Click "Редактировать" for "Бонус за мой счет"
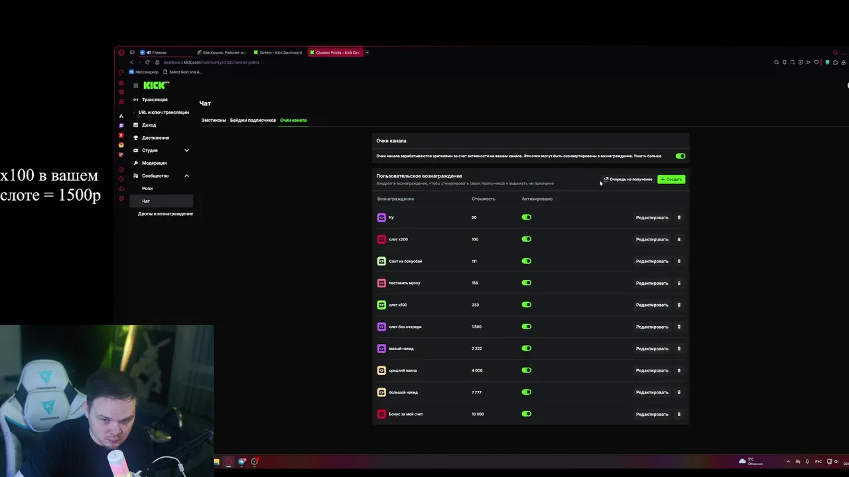This screenshot has width=849, height=477. point(652,414)
